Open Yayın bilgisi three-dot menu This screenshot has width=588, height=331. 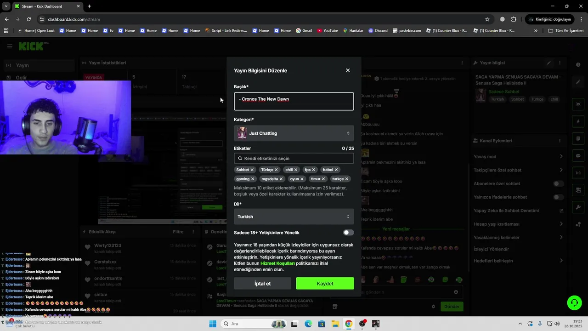click(x=560, y=63)
